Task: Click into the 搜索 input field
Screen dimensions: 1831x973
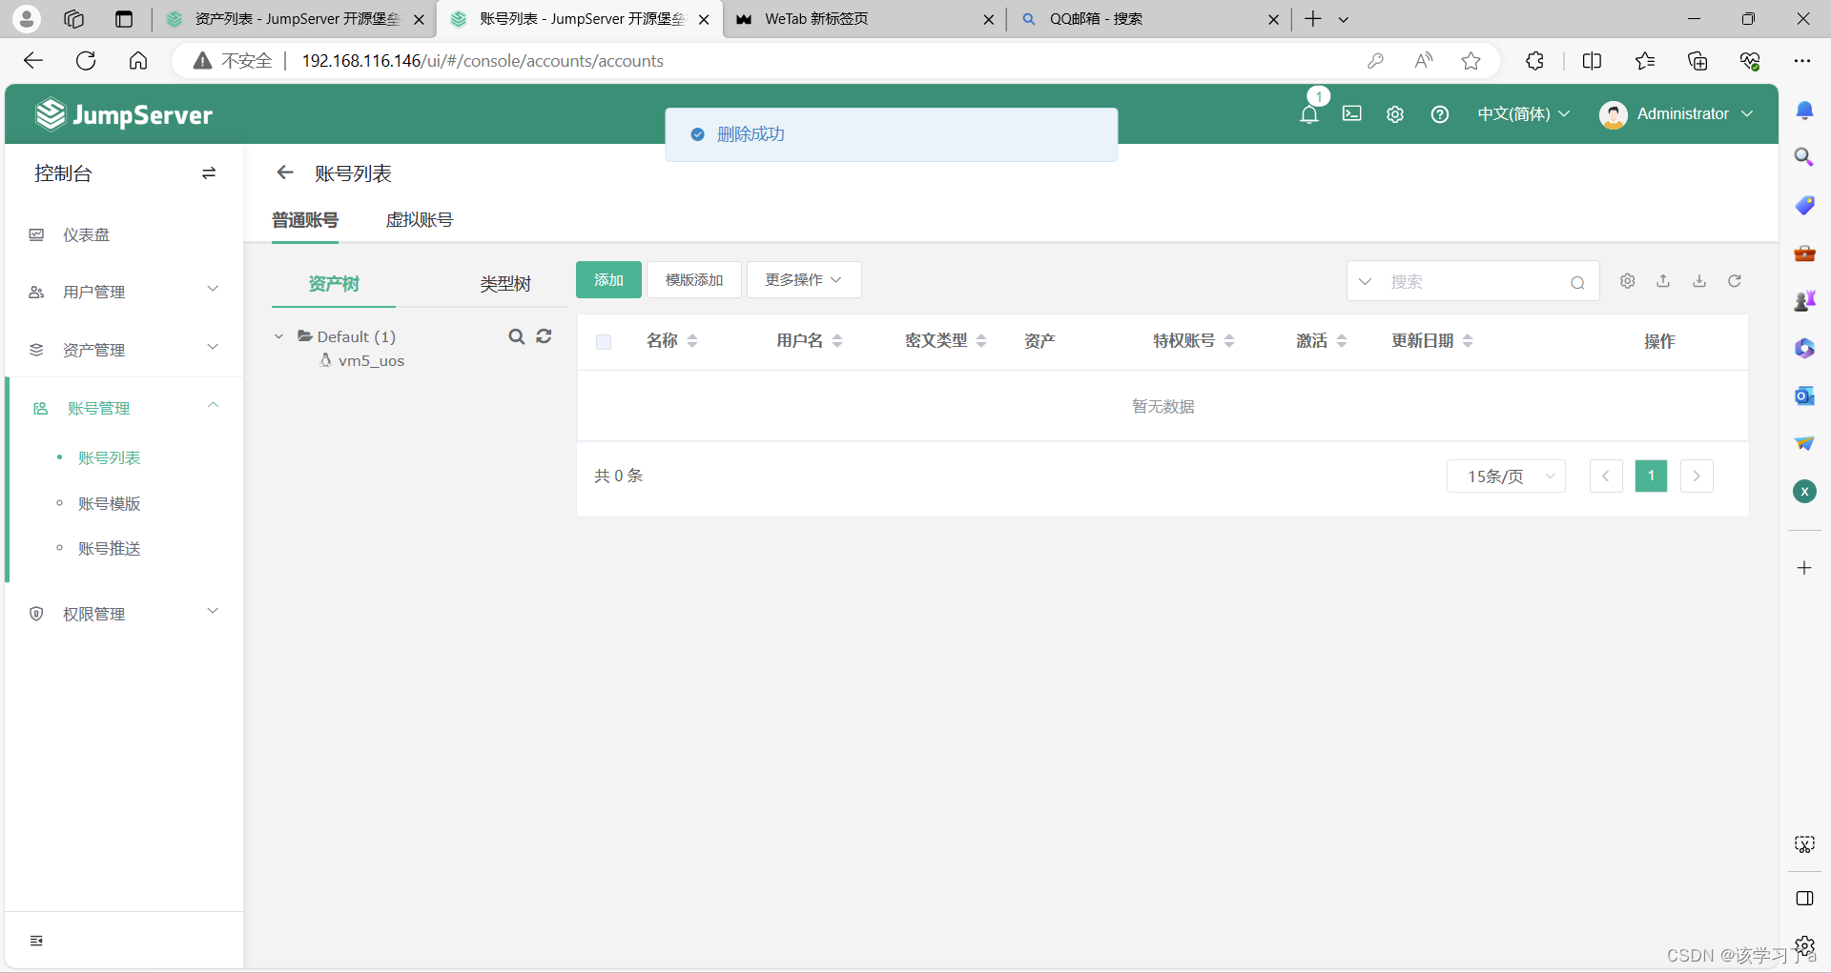Action: tap(1473, 282)
